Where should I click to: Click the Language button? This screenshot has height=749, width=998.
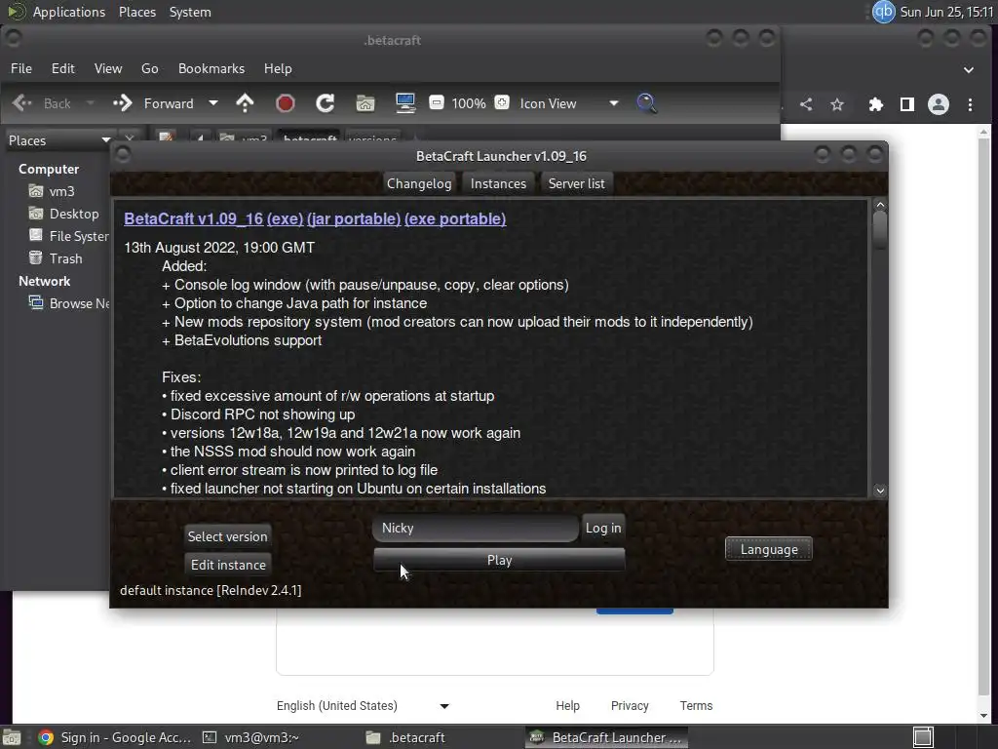[769, 549]
